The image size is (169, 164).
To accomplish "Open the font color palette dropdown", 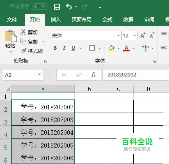I will tap(134, 48).
